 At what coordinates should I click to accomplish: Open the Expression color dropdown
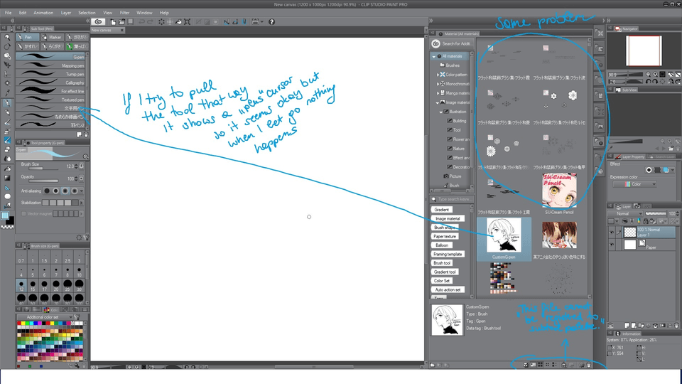634,184
